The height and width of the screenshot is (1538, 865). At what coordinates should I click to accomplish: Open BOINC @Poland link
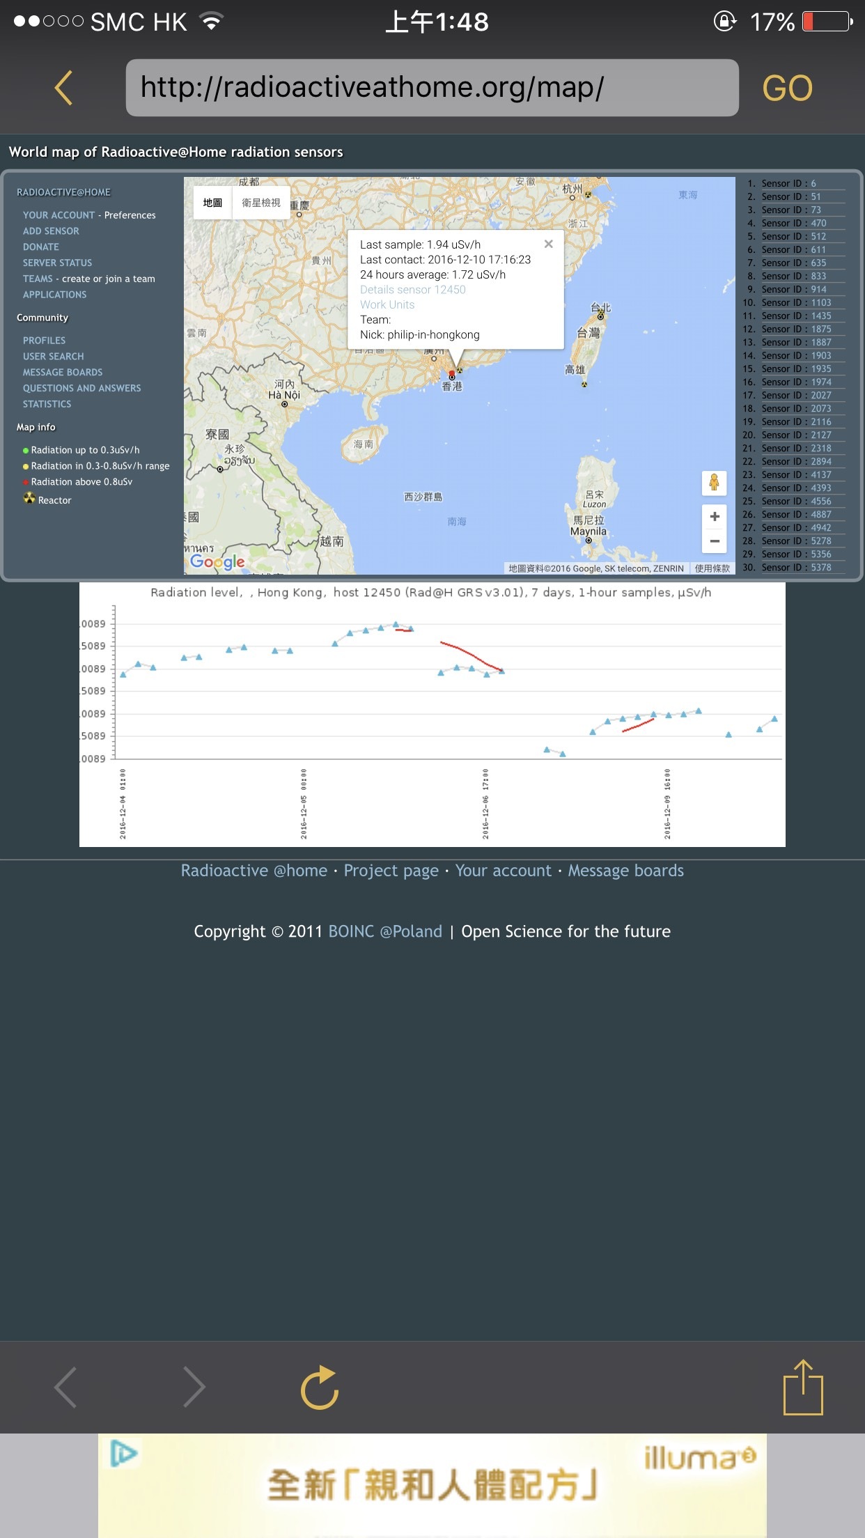(385, 931)
